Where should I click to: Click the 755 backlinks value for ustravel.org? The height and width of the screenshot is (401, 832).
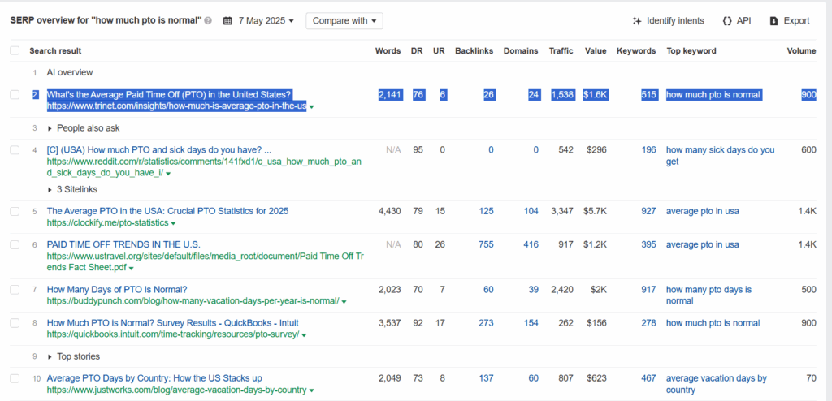pyautogui.click(x=486, y=244)
